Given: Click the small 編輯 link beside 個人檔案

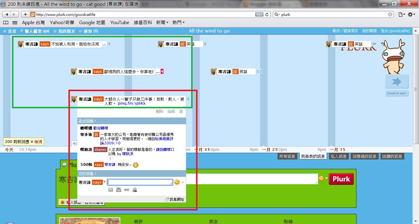Looking at the screenshot, I should point(46,31).
